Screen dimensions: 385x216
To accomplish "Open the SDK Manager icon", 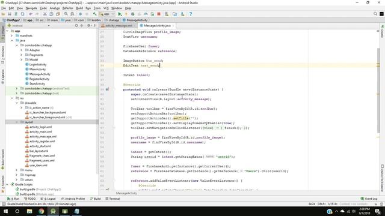I will coord(182,14).
